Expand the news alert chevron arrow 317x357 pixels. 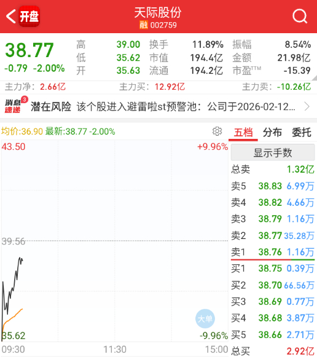tap(307, 106)
